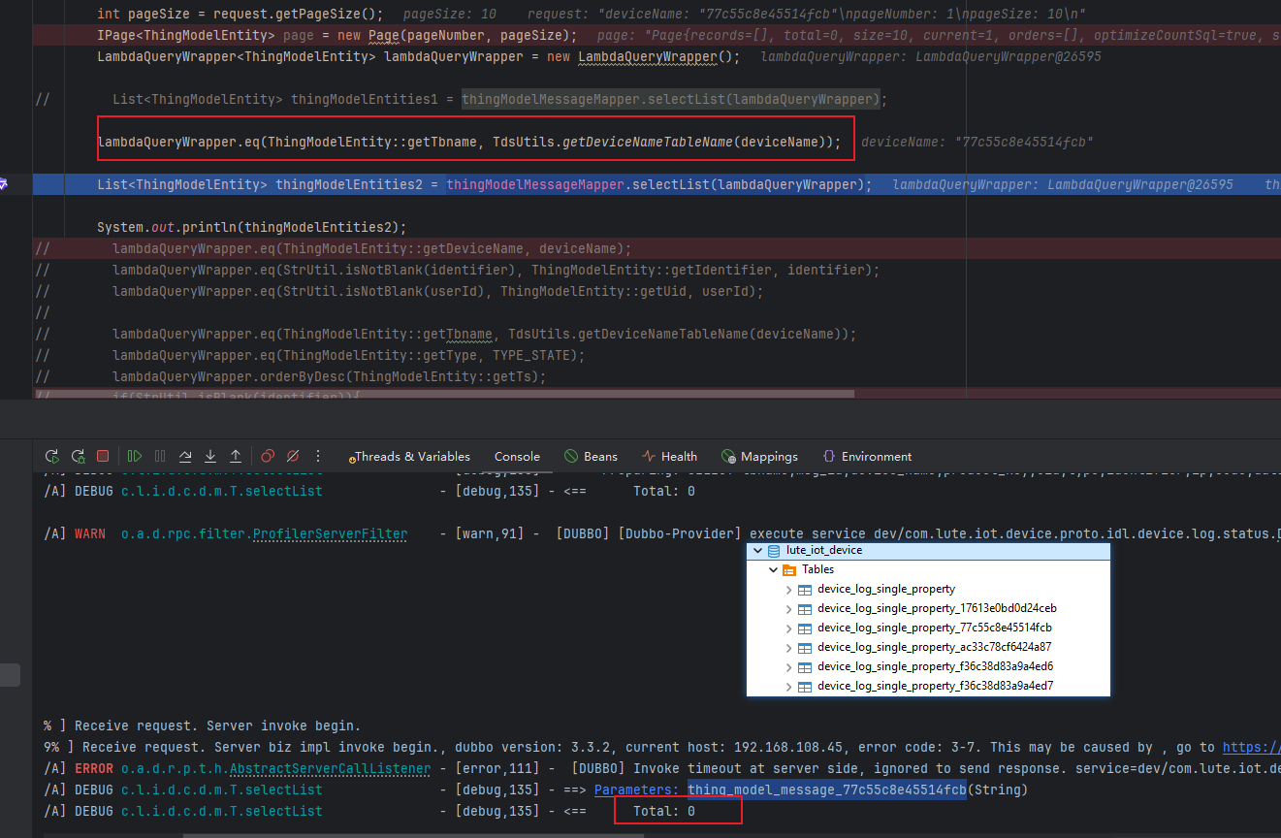
Task: Collapse the lute_iot_device database node
Action: coord(758,550)
